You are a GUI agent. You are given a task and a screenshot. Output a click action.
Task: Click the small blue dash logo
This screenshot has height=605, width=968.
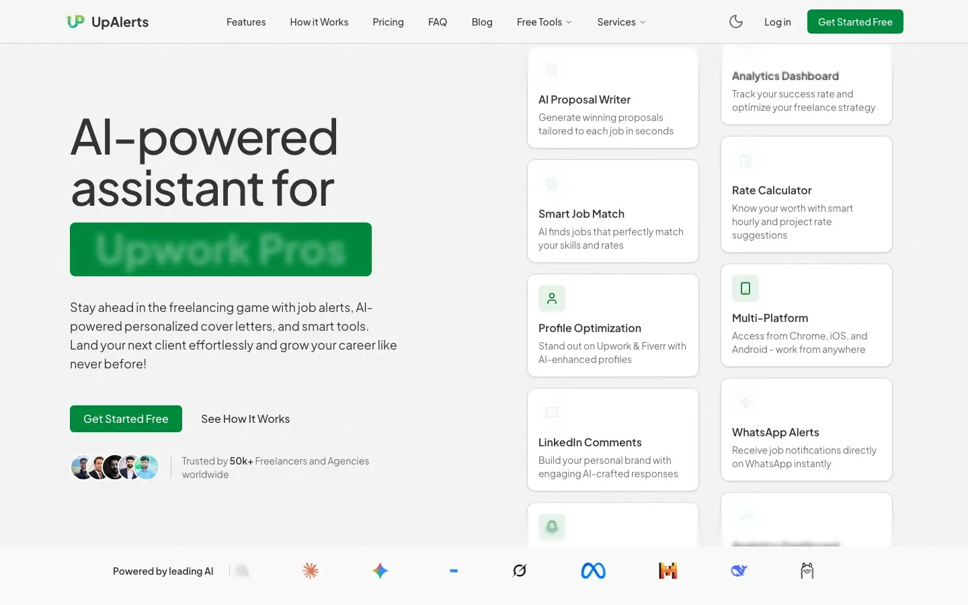[454, 571]
